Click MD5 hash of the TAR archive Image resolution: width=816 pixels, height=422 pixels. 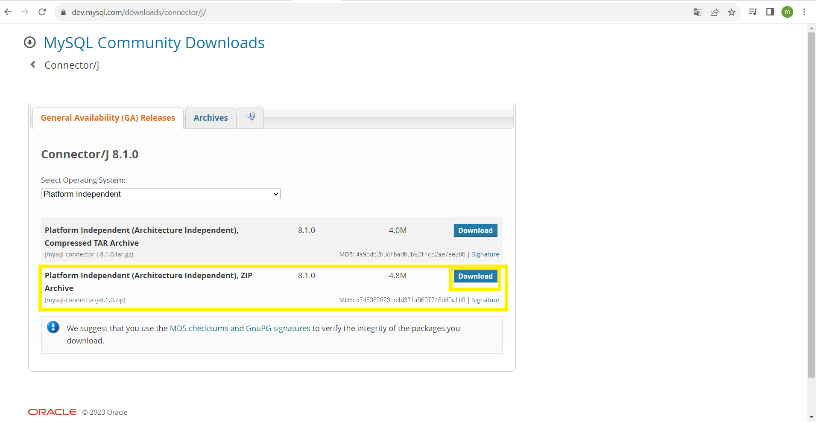pos(411,254)
